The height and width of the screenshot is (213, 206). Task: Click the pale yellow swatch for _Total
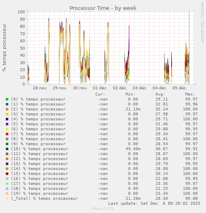[7, 199]
